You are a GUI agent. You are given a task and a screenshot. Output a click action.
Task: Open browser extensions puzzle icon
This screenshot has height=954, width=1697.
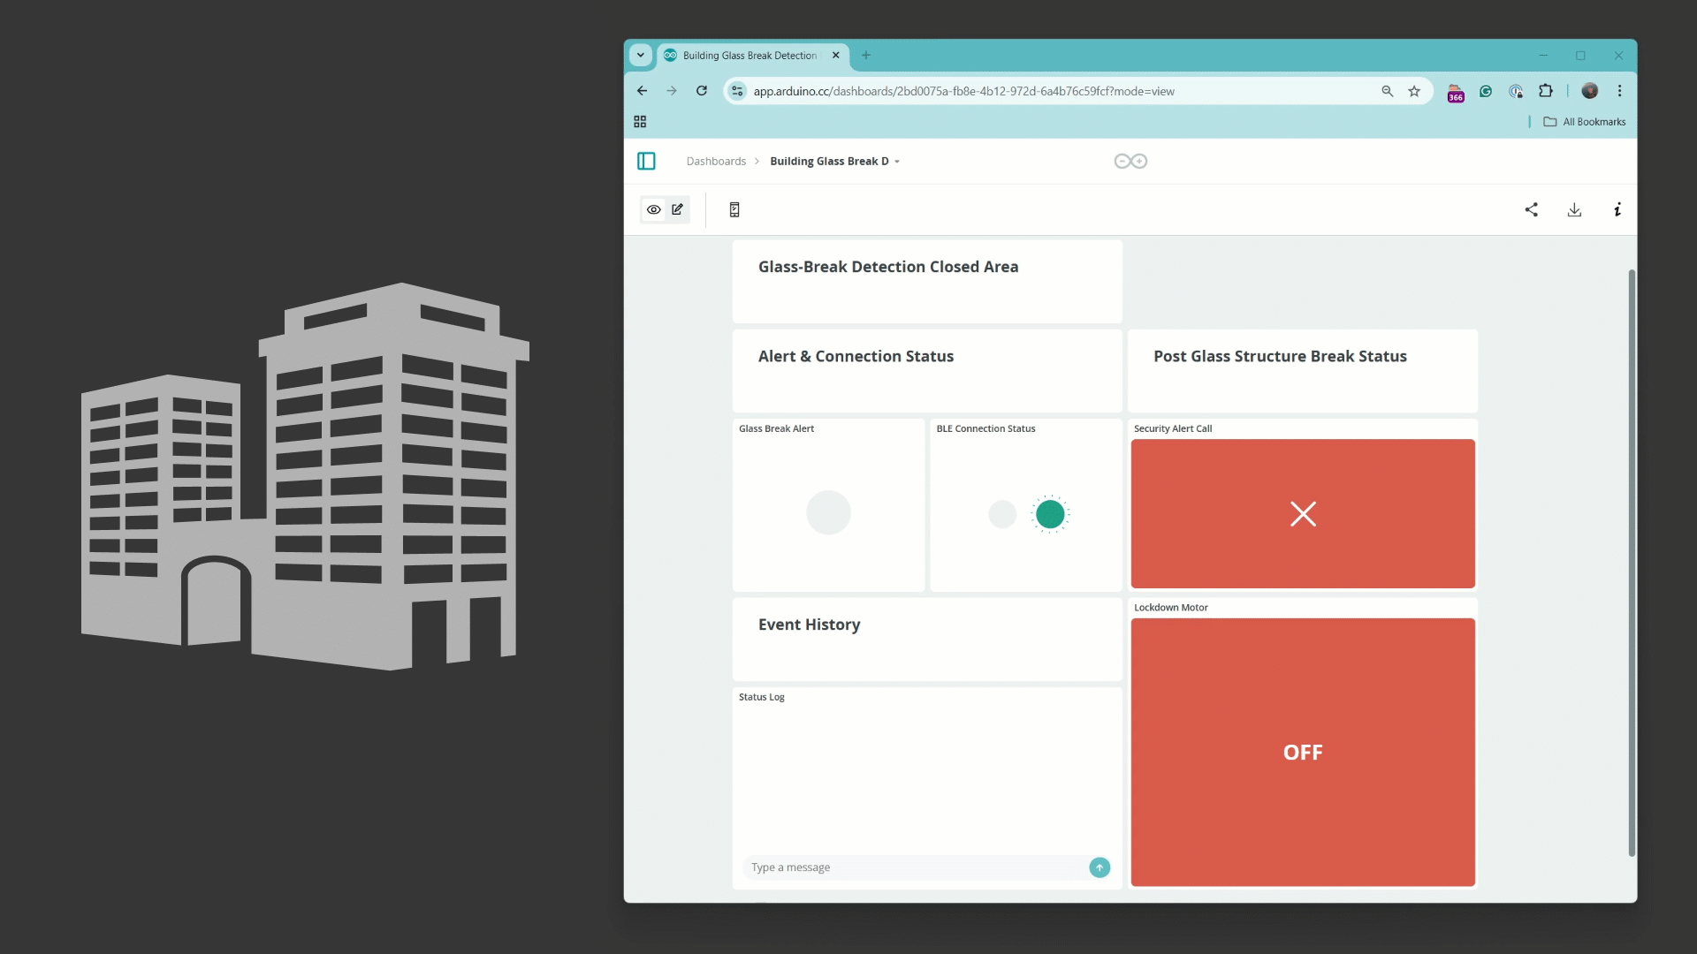[1546, 91]
